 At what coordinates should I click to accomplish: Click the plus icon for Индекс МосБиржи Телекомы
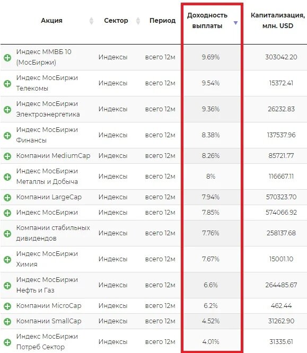tap(7, 84)
